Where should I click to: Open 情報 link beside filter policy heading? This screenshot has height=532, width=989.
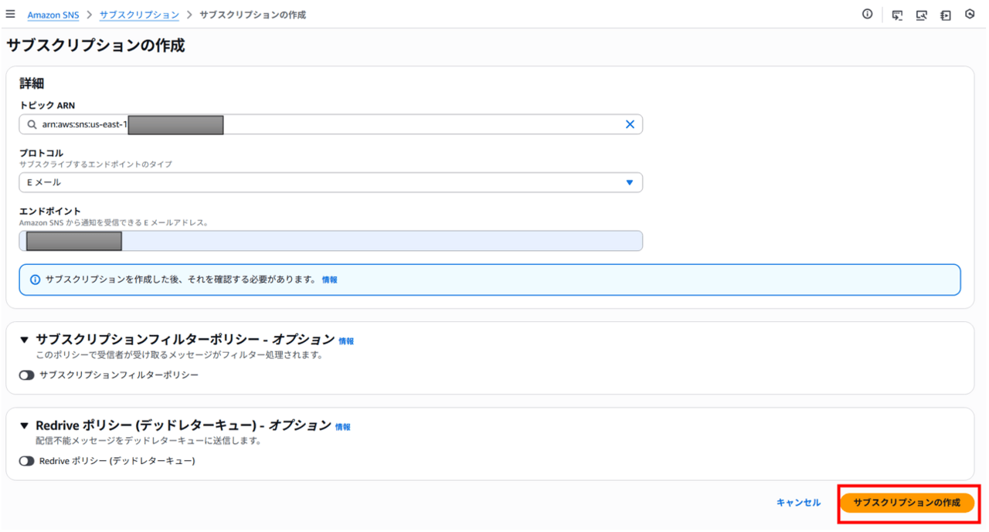346,341
